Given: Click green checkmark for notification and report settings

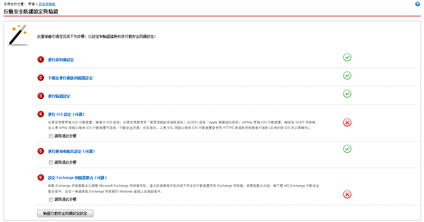Looking at the screenshot, I should (x=347, y=149).
